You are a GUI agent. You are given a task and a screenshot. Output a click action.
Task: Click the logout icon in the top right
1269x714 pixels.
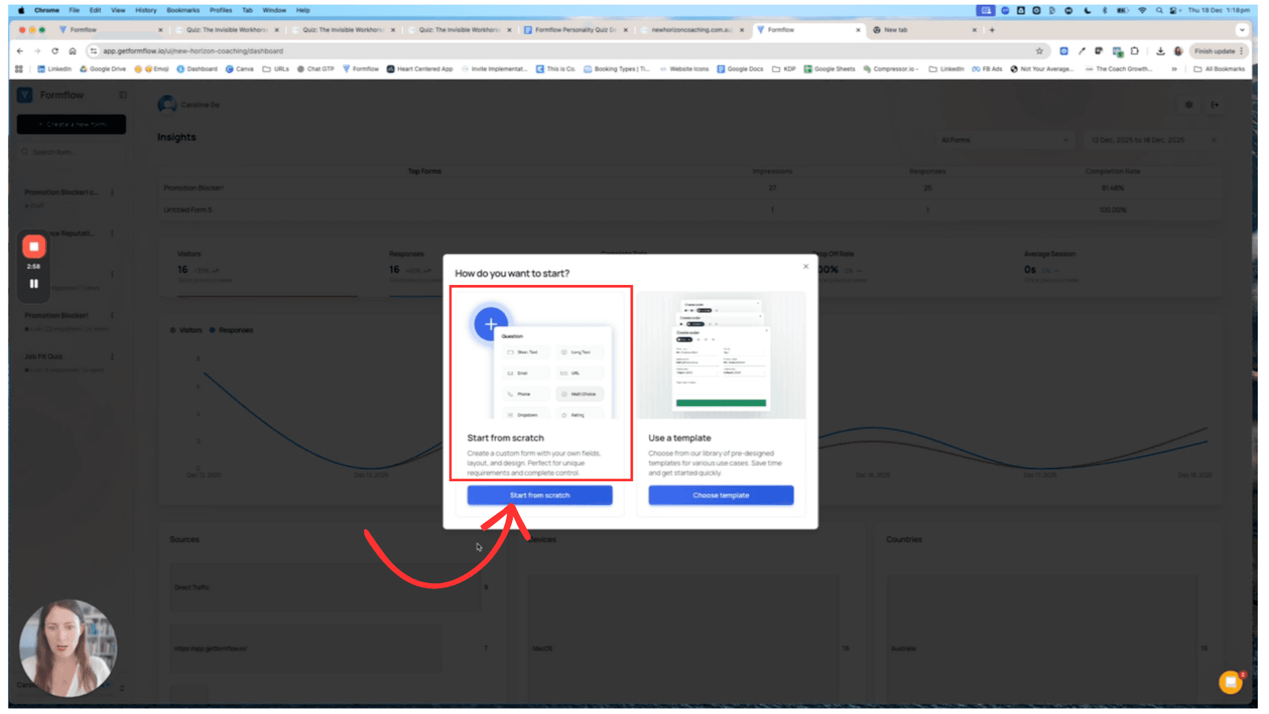[x=1215, y=105]
